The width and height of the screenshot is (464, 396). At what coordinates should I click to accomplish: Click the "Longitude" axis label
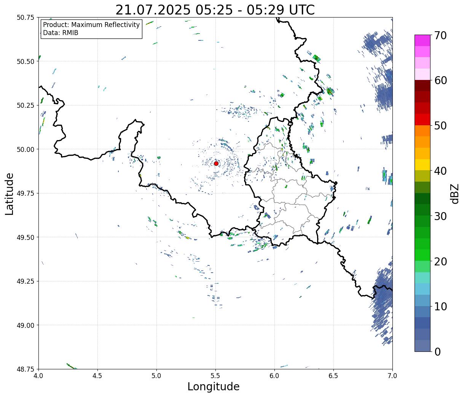214,386
